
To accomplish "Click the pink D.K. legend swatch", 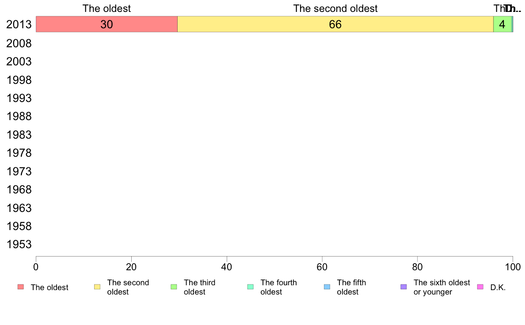I will 480,287.
